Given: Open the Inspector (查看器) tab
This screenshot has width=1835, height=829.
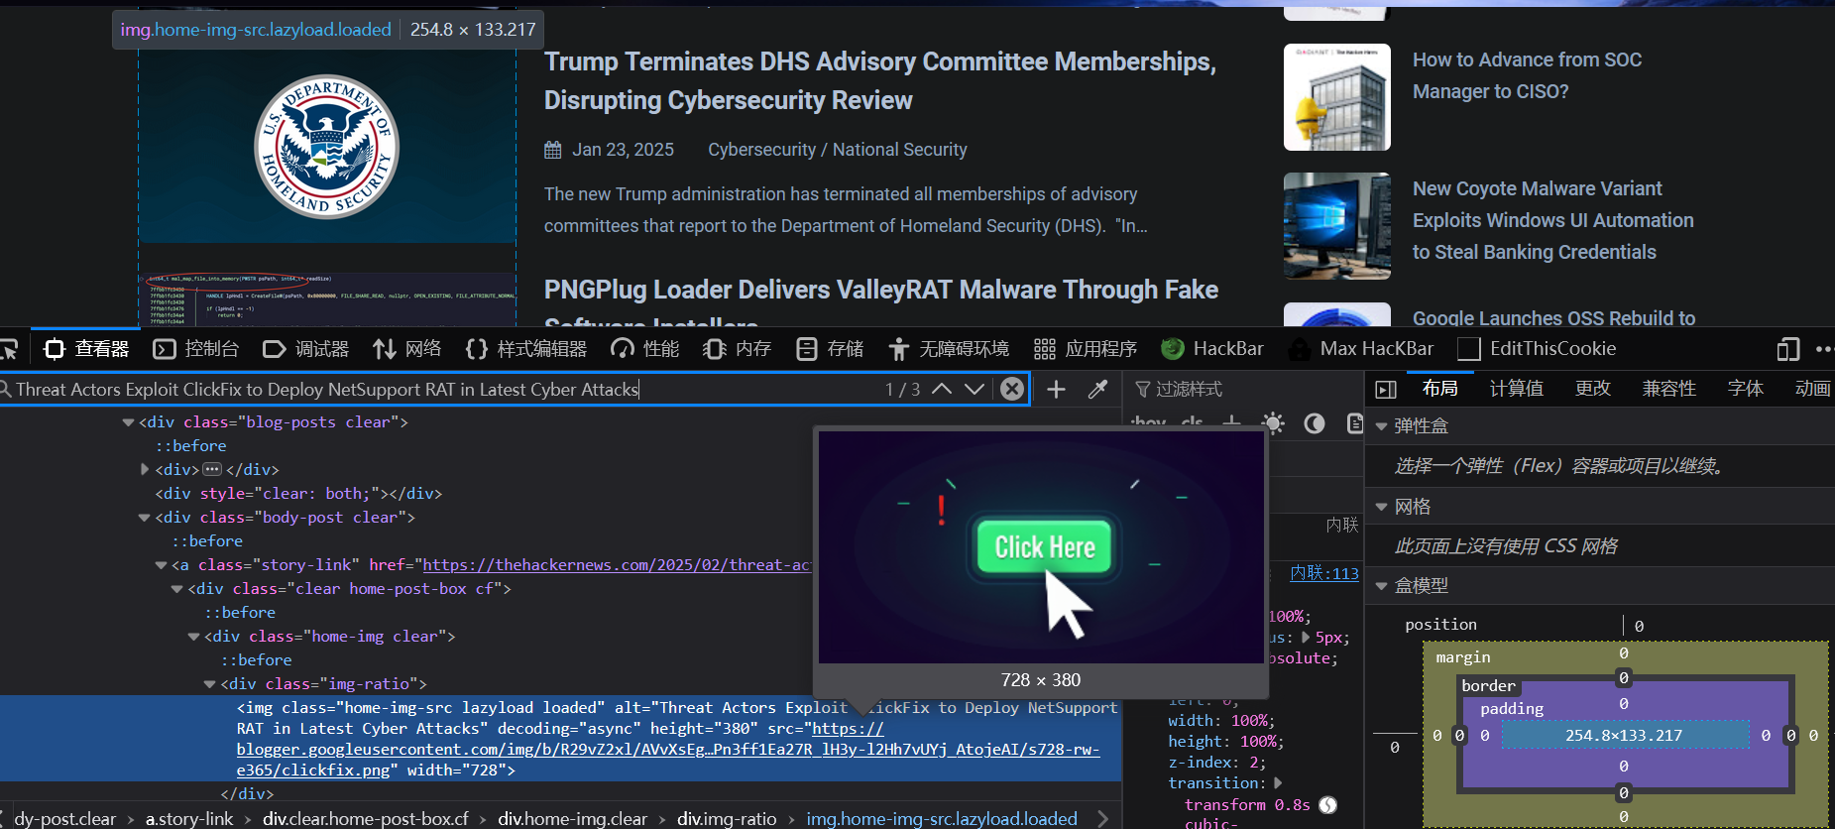Looking at the screenshot, I should [x=87, y=349].
